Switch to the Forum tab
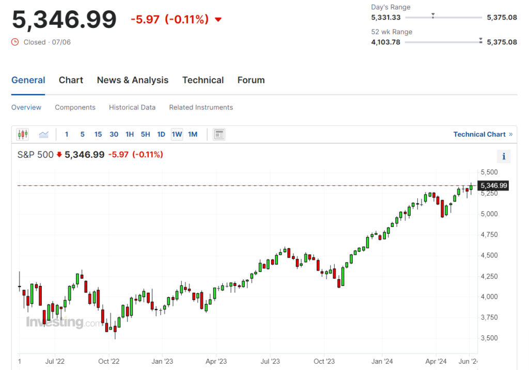 pos(251,80)
